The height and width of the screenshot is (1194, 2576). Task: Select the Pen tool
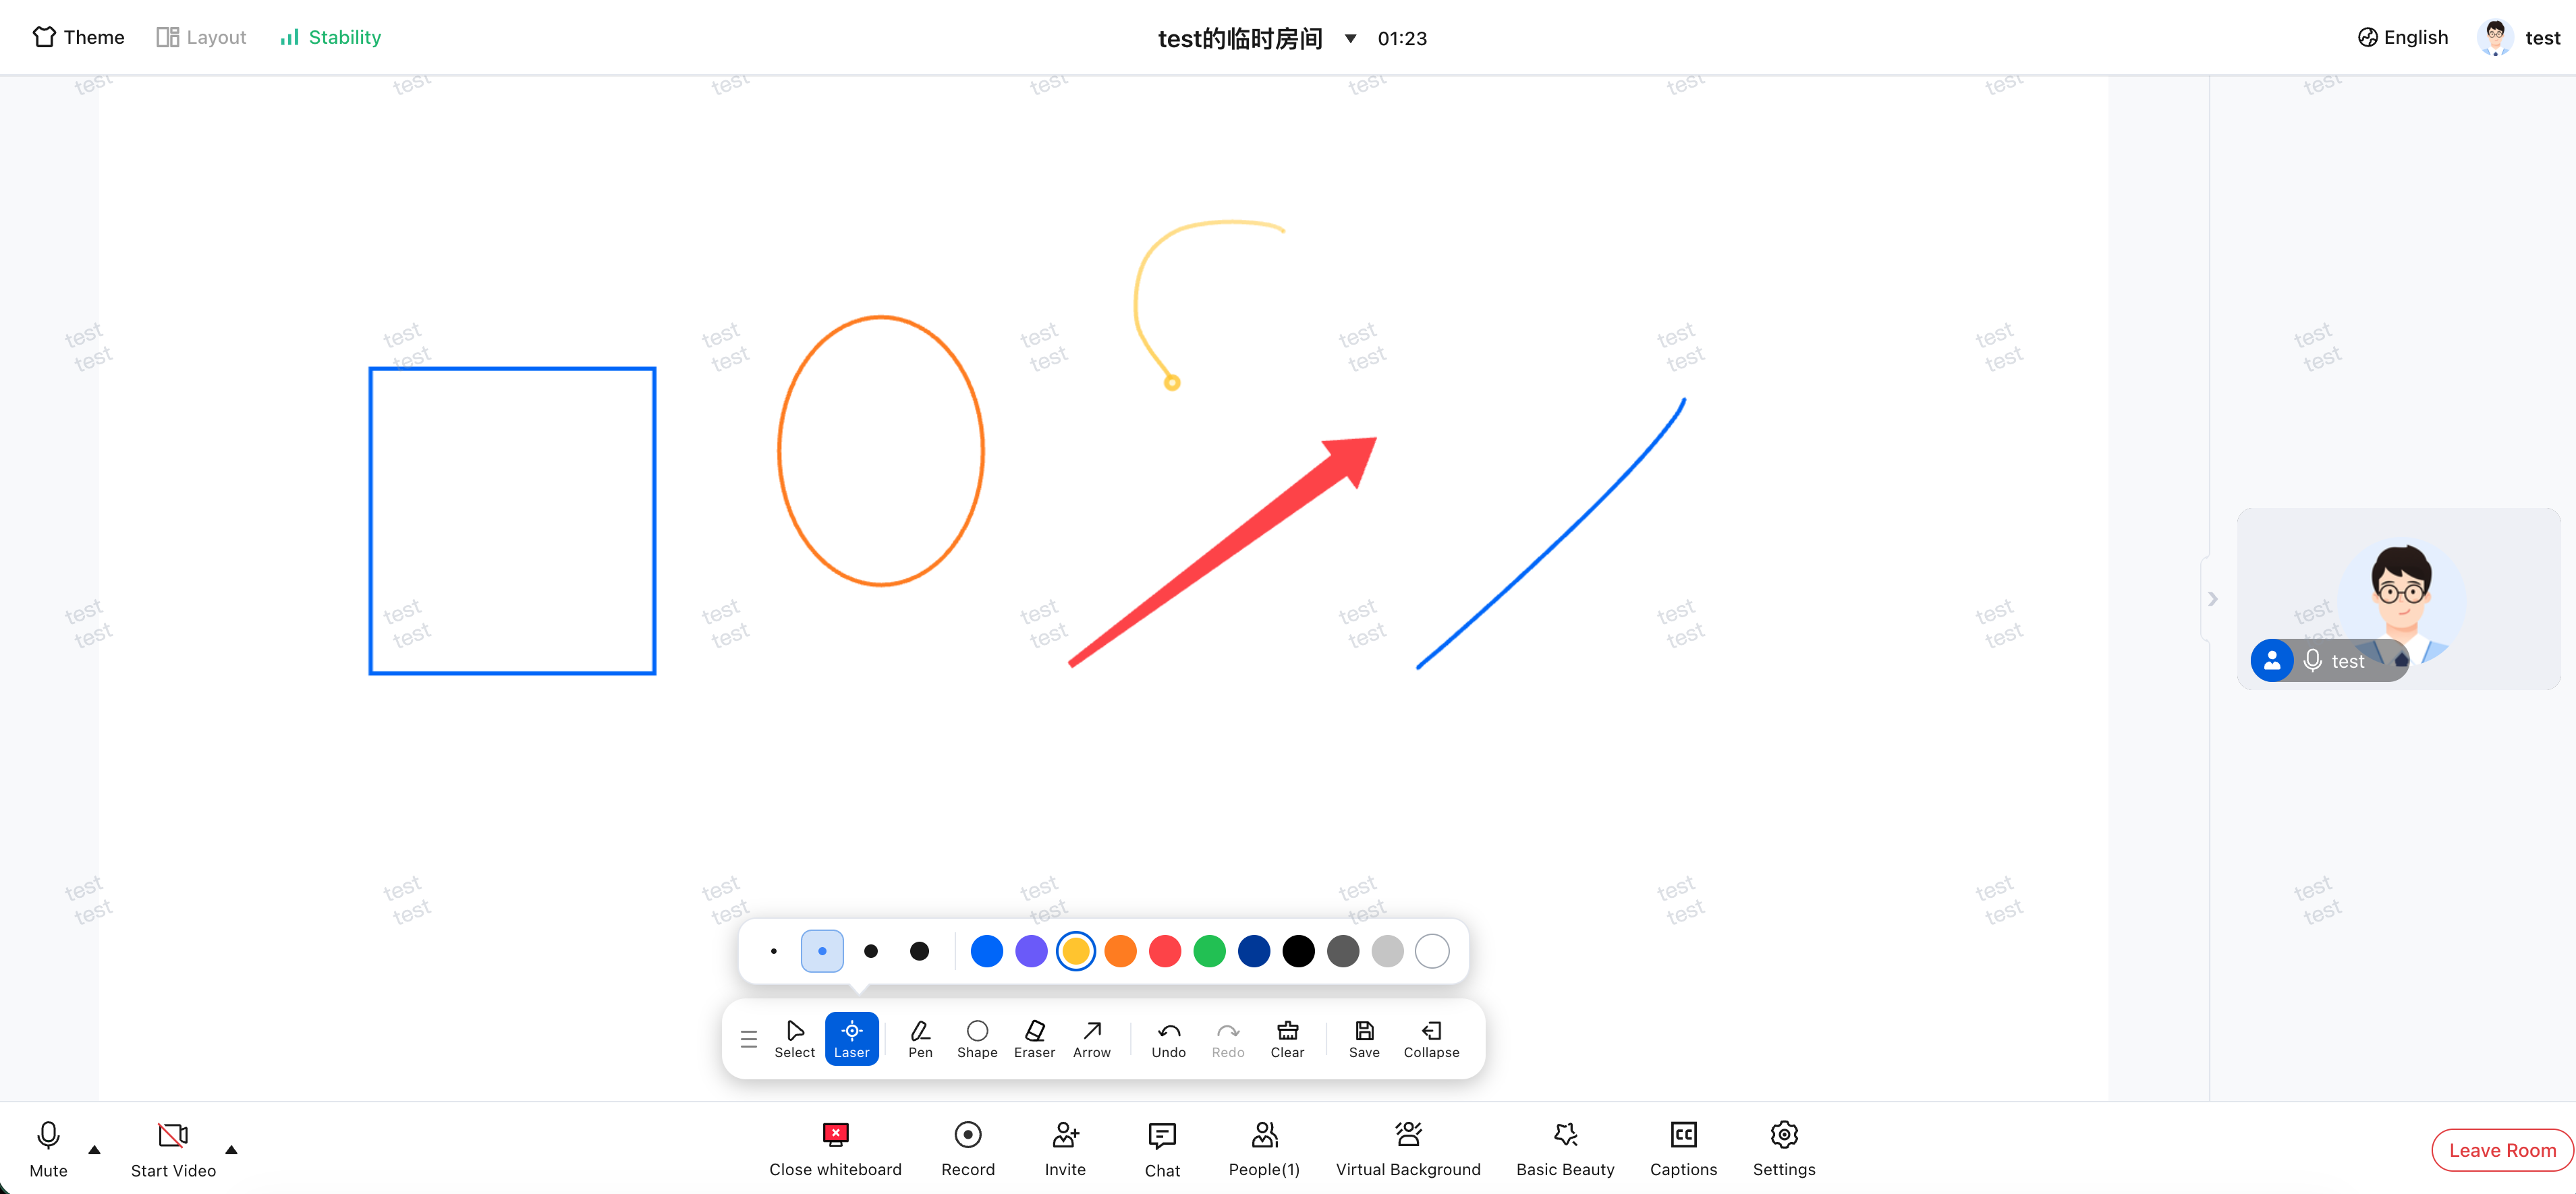click(x=920, y=1039)
